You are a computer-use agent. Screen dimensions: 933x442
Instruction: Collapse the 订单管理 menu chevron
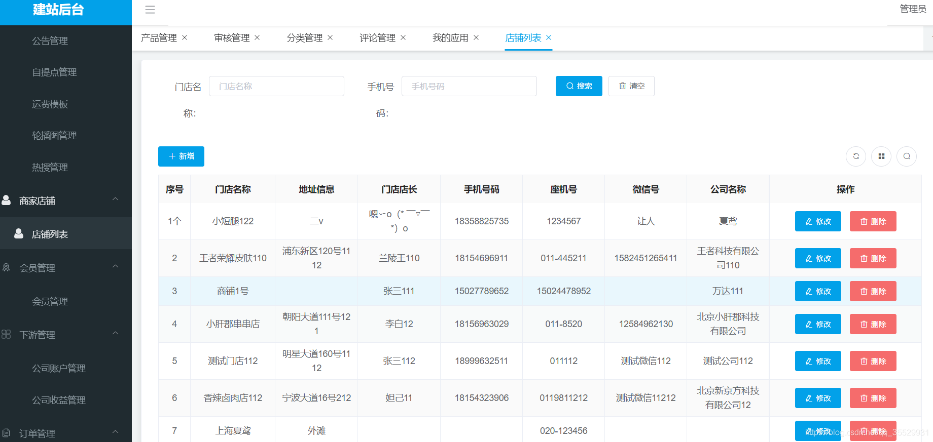116,432
